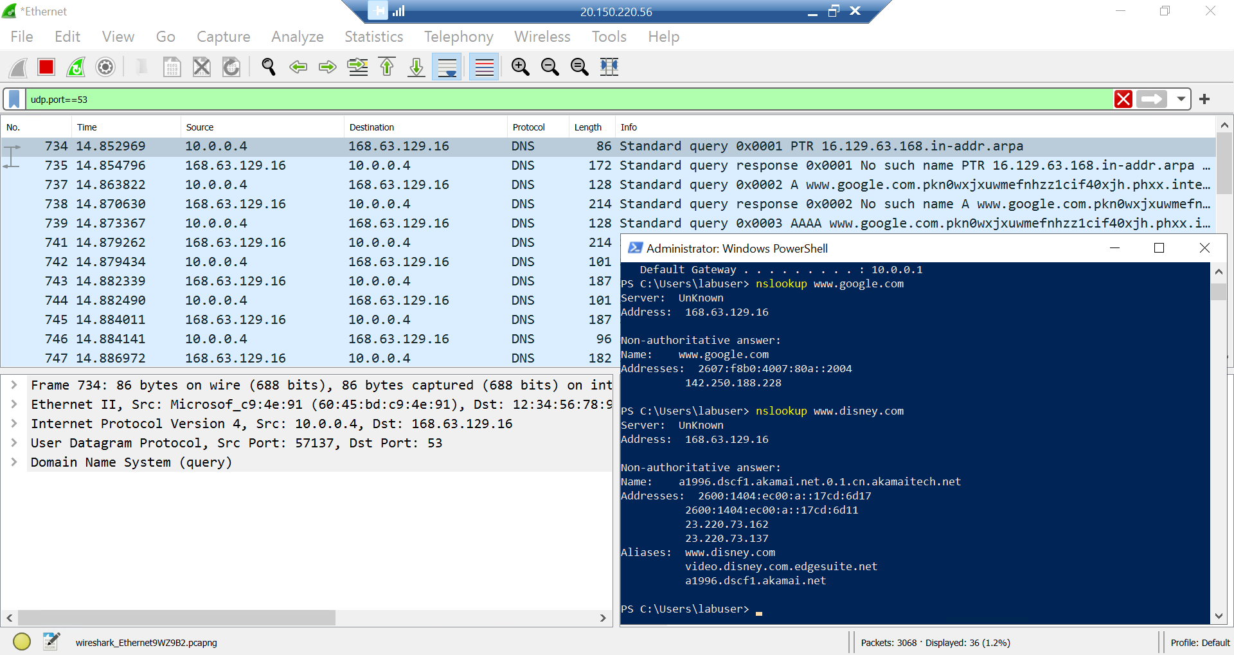Open the filter bookmarks menu
The image size is (1234, 655).
pyautogui.click(x=13, y=99)
